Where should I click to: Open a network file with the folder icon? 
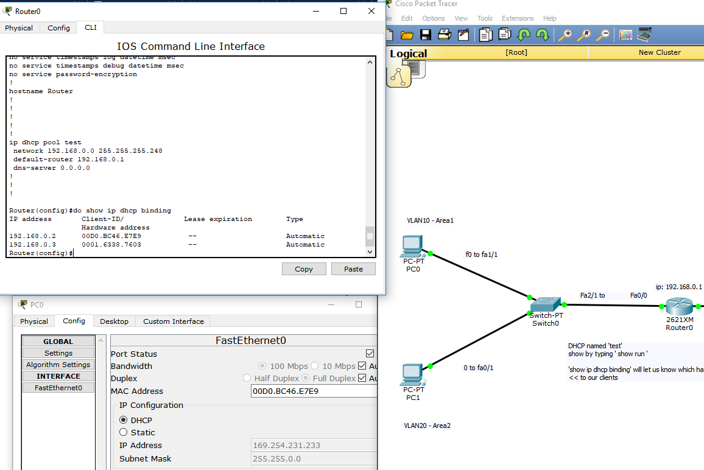[x=407, y=35]
